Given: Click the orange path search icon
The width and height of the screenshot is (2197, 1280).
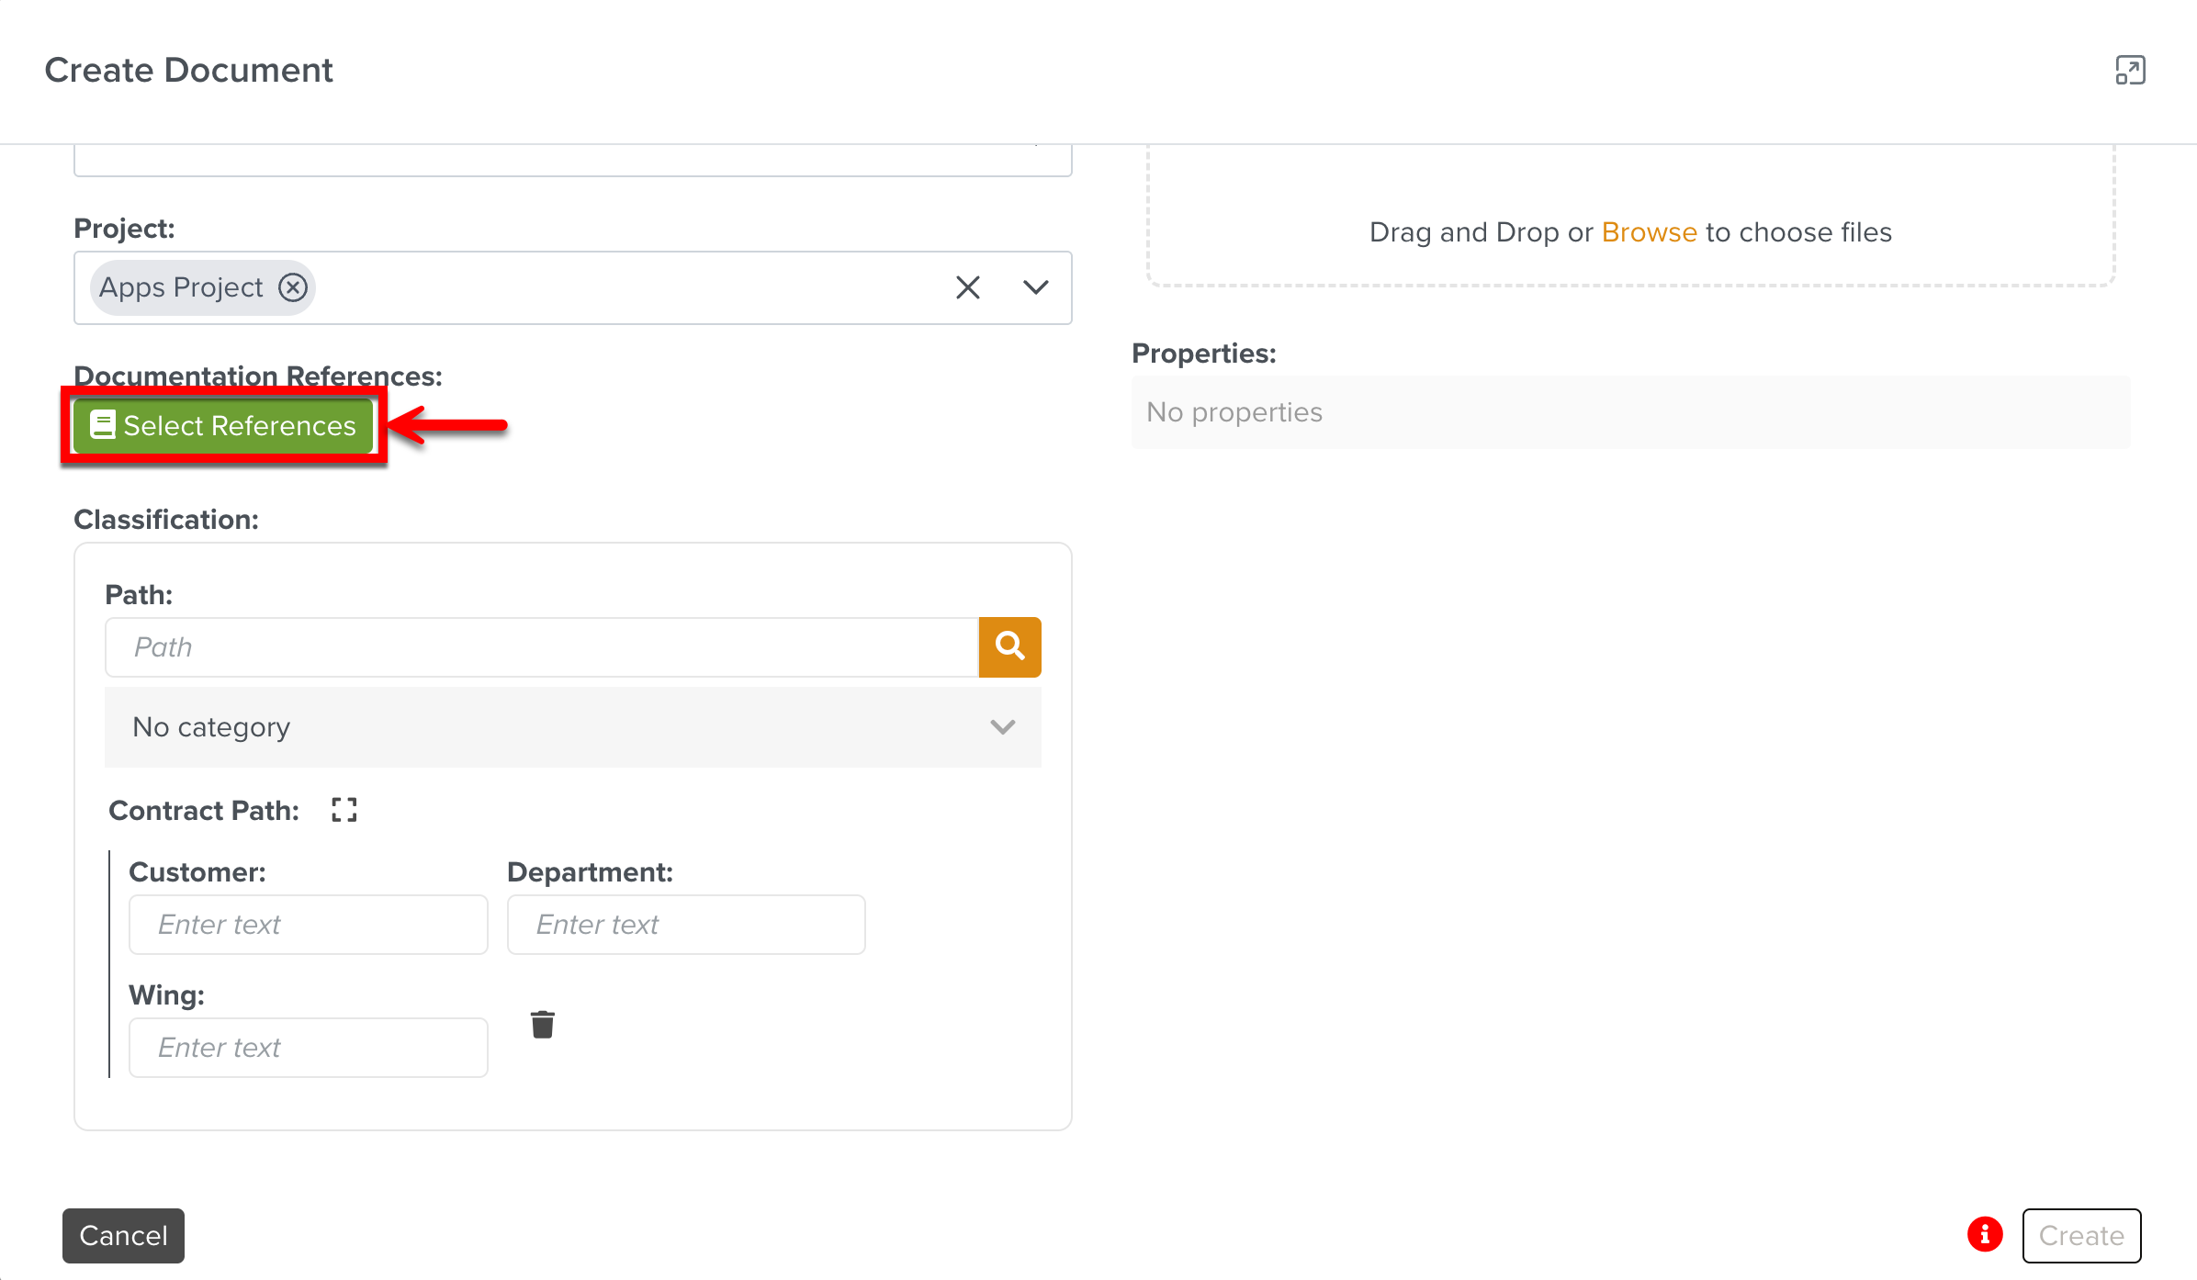Looking at the screenshot, I should tap(1009, 647).
